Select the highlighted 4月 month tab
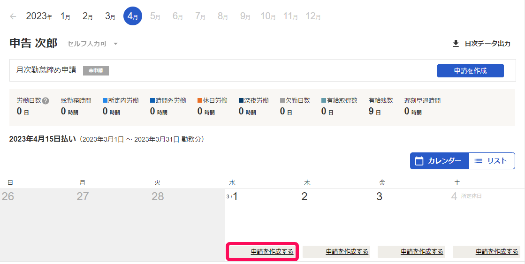 tap(133, 16)
